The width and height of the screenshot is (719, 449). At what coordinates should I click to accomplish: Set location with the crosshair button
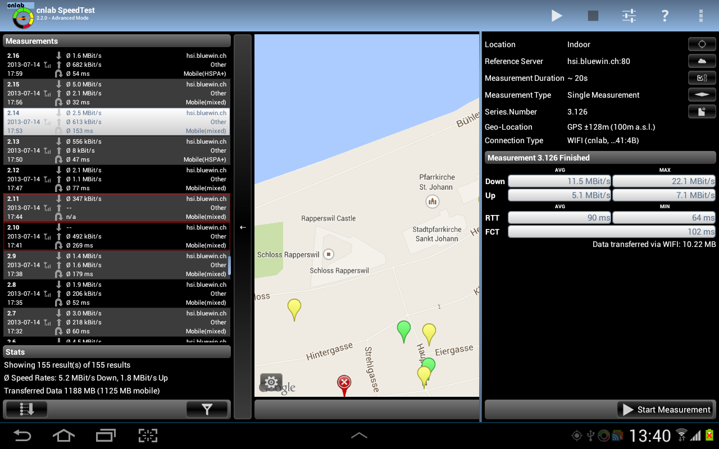coord(702,44)
